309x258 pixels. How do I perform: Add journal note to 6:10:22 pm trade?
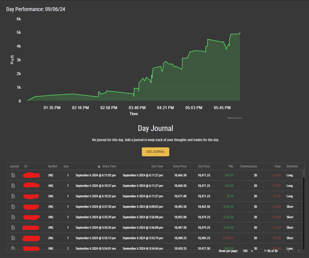tap(13, 196)
